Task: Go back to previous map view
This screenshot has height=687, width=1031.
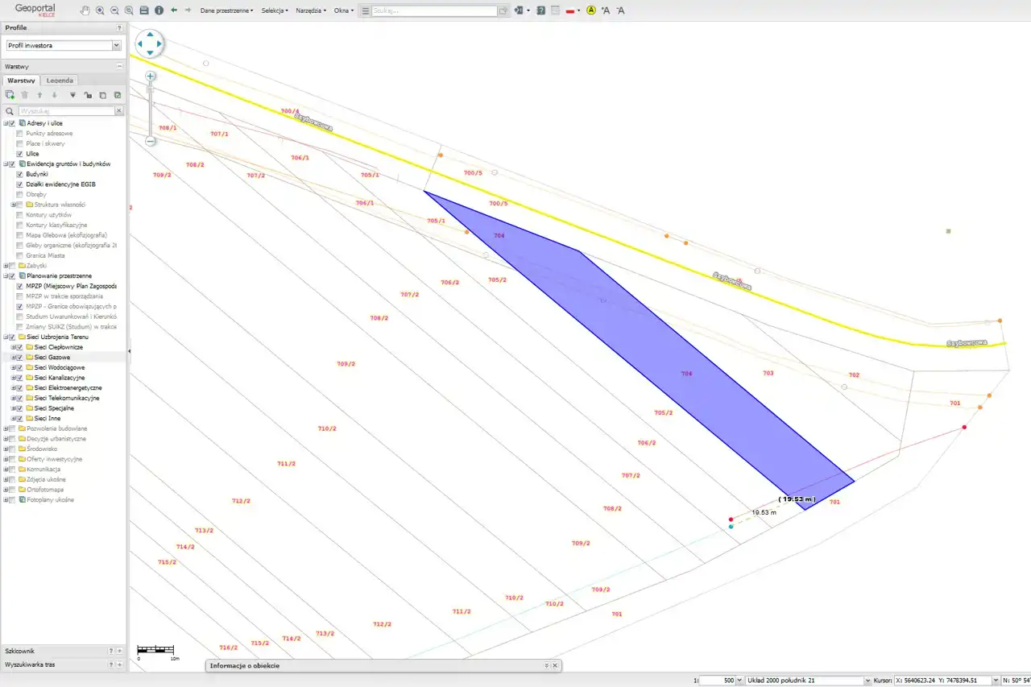Action: 174,10
